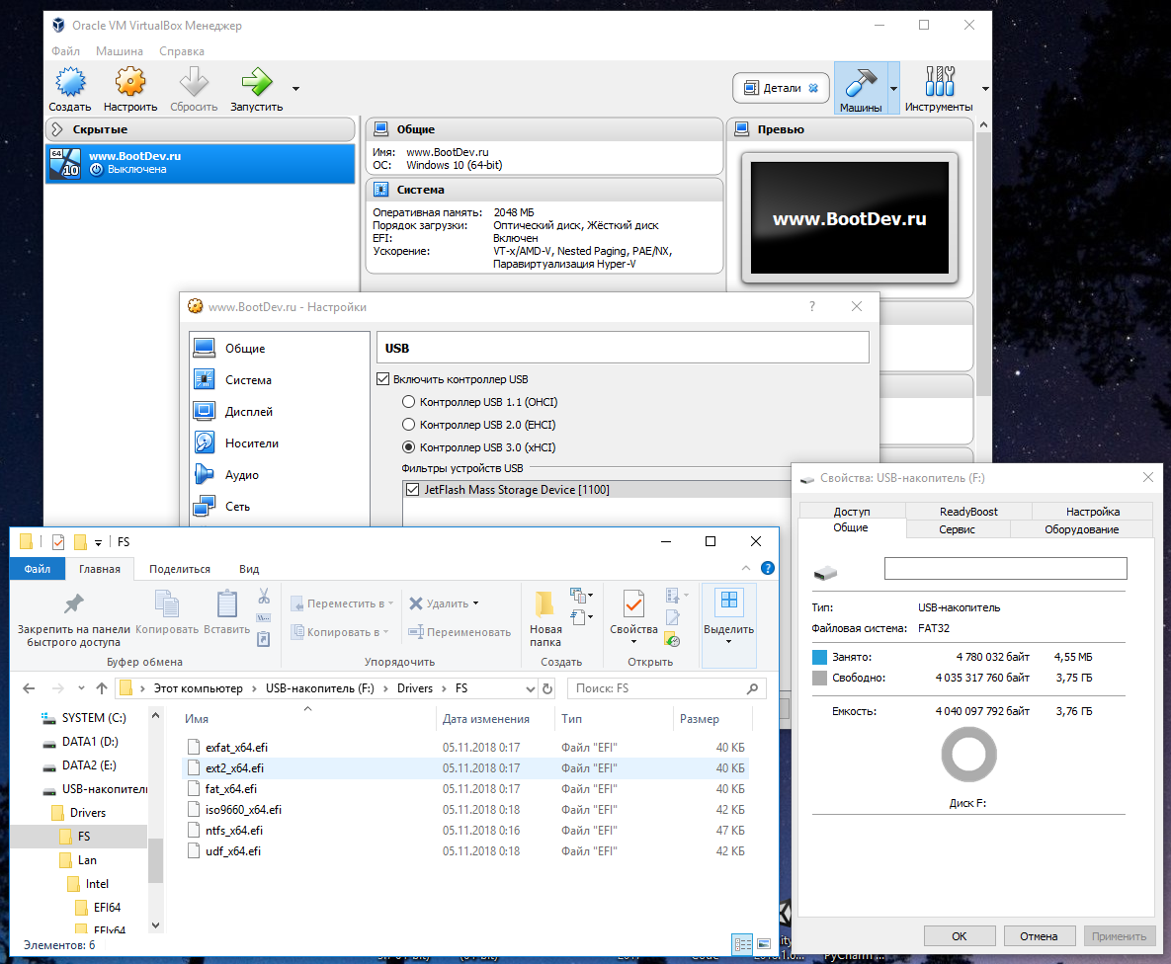
Task: Open Переместить в dropdown
Action: (341, 603)
